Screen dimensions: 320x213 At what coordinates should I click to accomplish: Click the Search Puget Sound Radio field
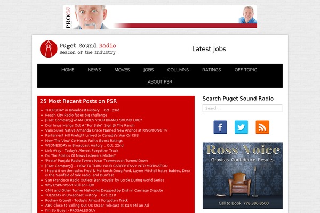pyautogui.click(x=242, y=108)
